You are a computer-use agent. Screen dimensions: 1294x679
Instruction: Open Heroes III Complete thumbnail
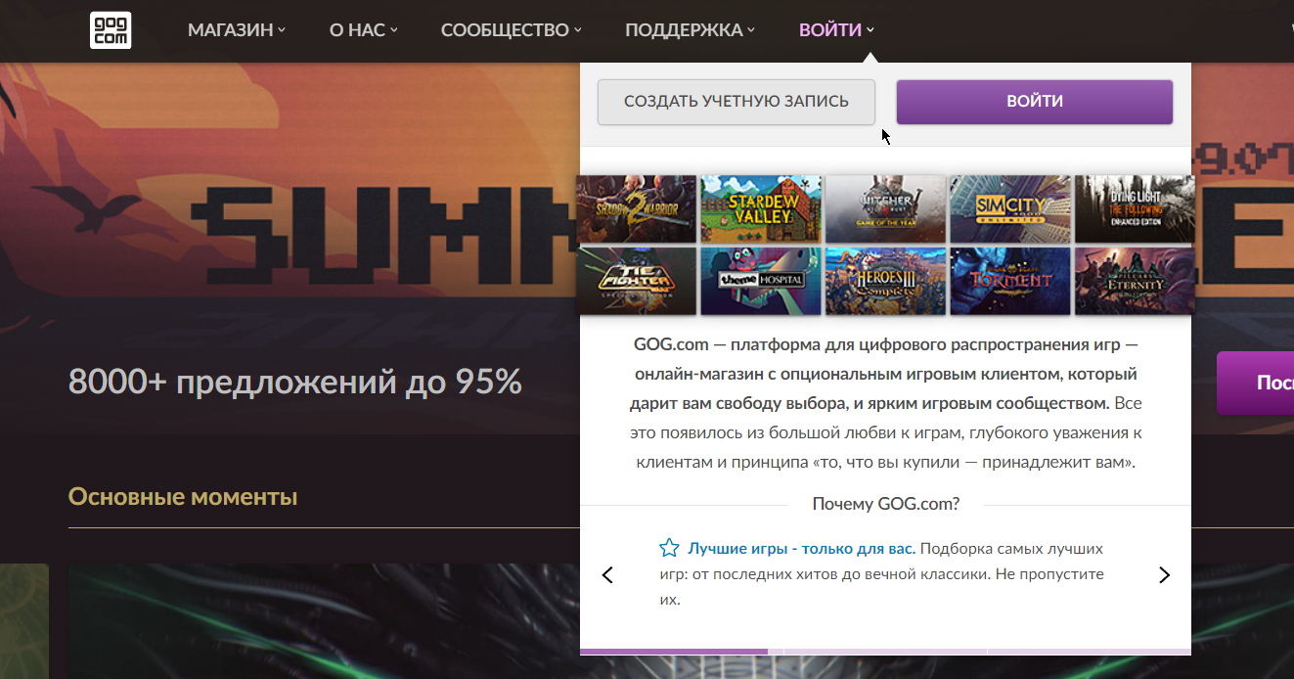point(885,281)
